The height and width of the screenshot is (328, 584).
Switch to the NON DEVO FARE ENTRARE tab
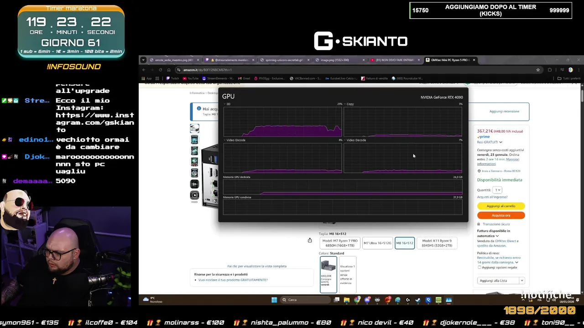click(395, 60)
